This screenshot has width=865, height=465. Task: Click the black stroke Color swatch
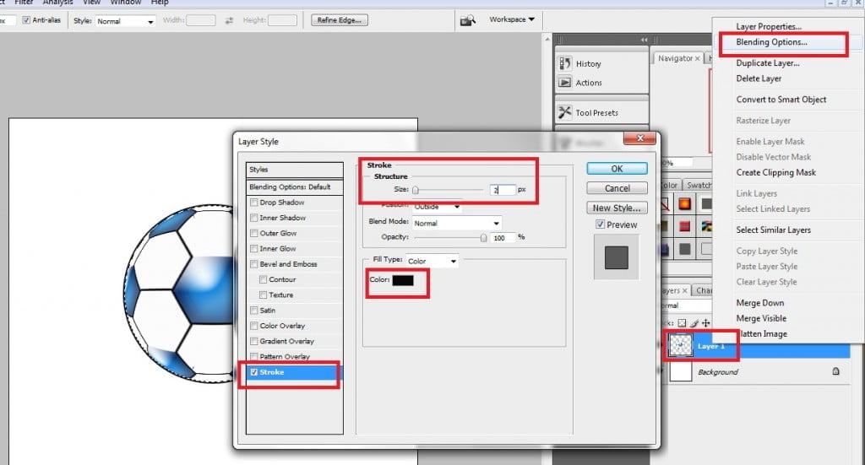point(403,281)
